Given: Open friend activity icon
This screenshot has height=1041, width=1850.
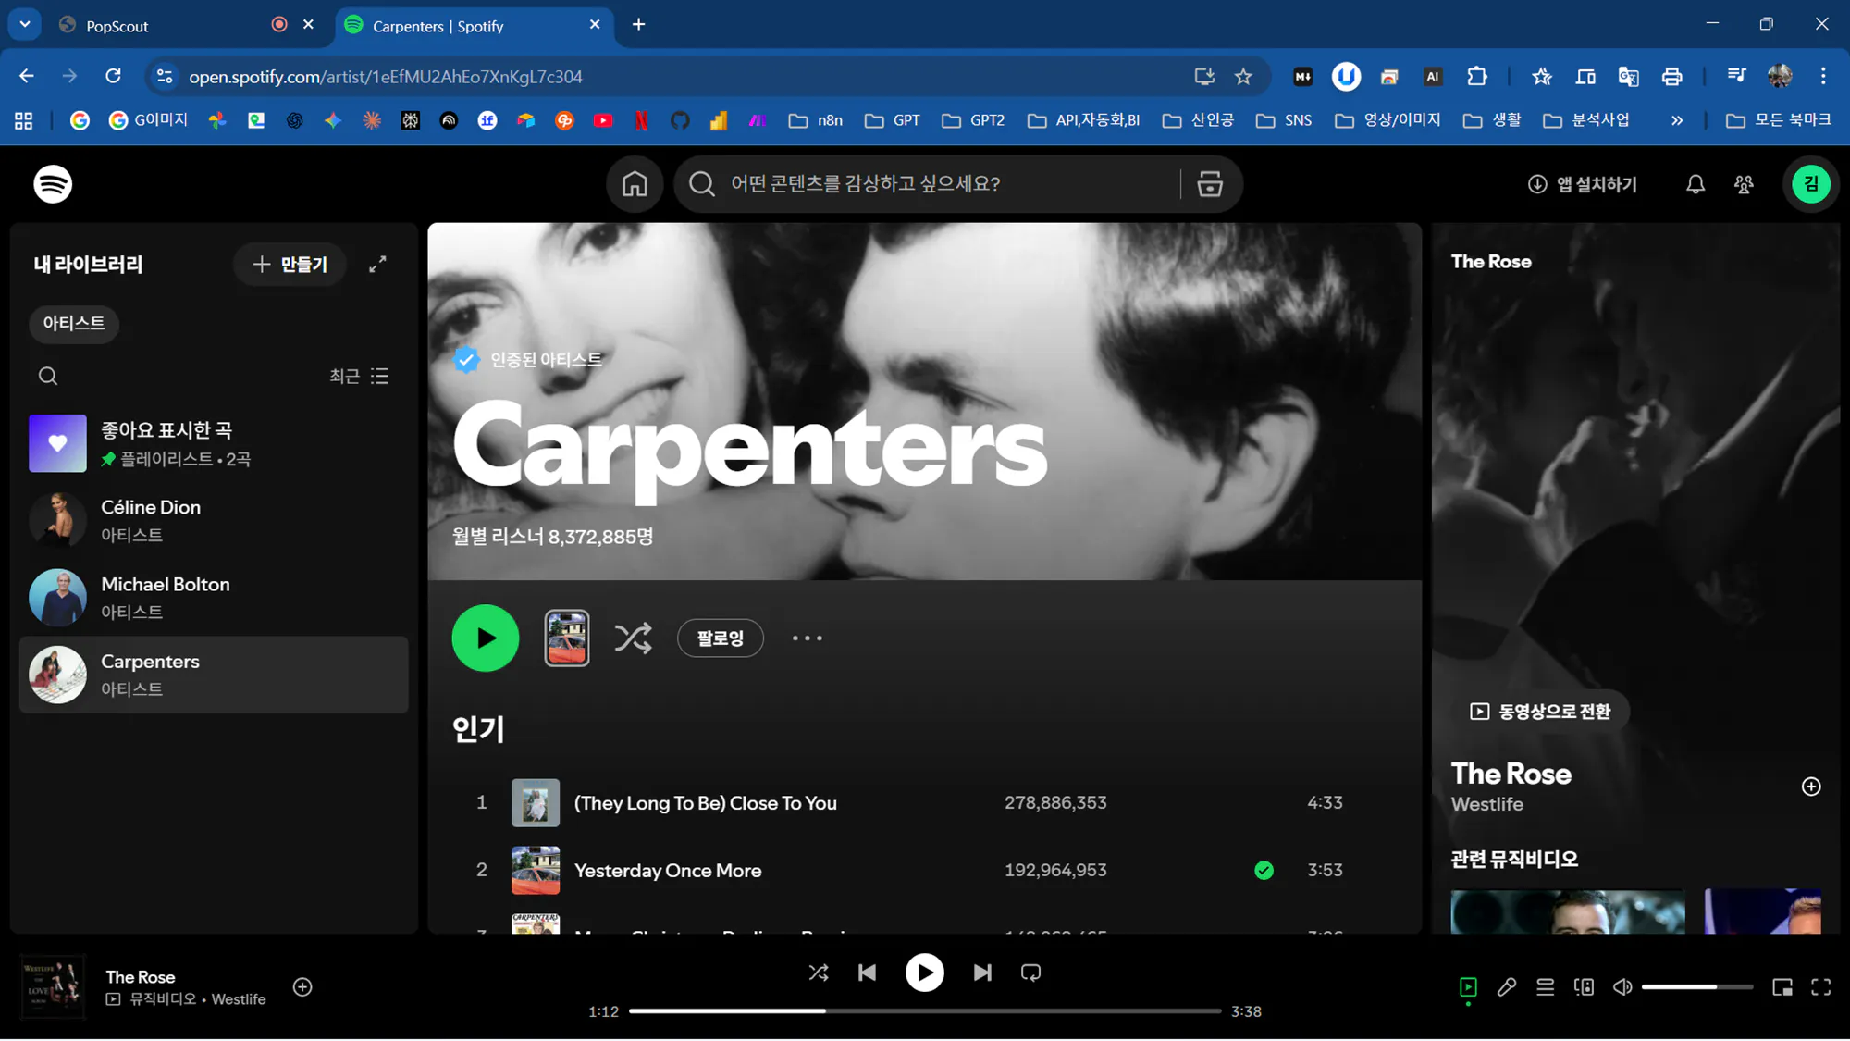Looking at the screenshot, I should tap(1744, 184).
